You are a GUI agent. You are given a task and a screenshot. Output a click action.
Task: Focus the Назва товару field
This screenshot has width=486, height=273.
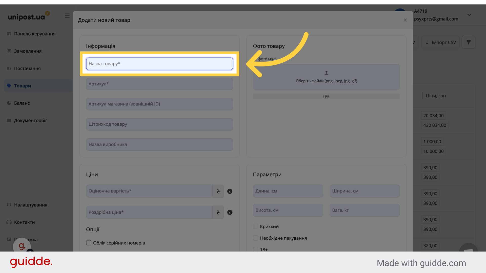pyautogui.click(x=159, y=64)
